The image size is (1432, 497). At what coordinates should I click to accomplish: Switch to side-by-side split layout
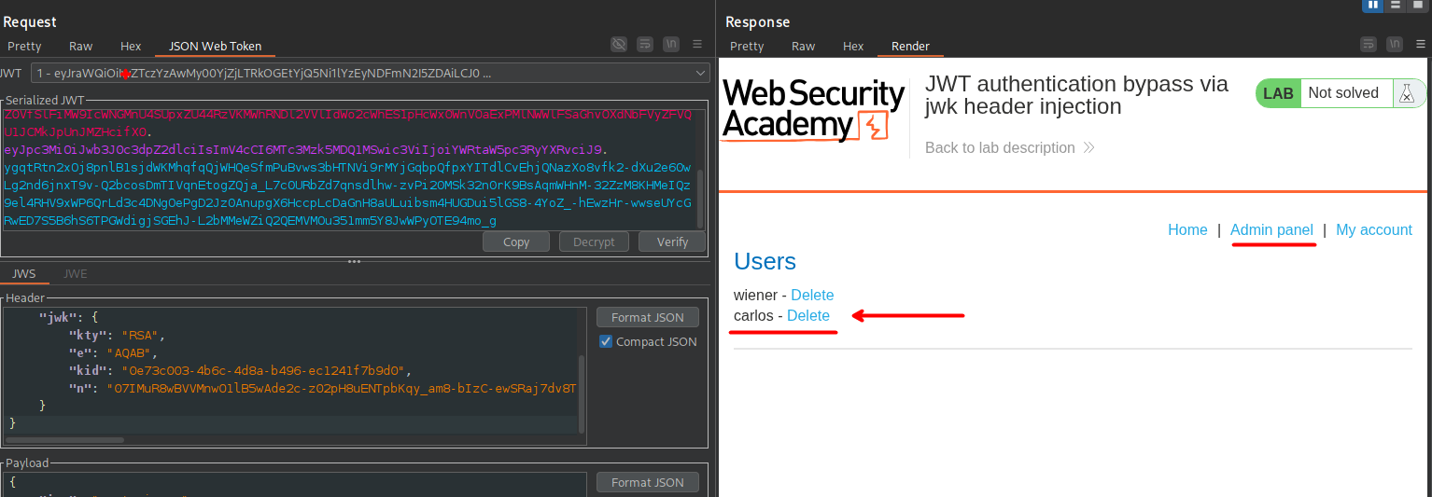[x=1372, y=5]
